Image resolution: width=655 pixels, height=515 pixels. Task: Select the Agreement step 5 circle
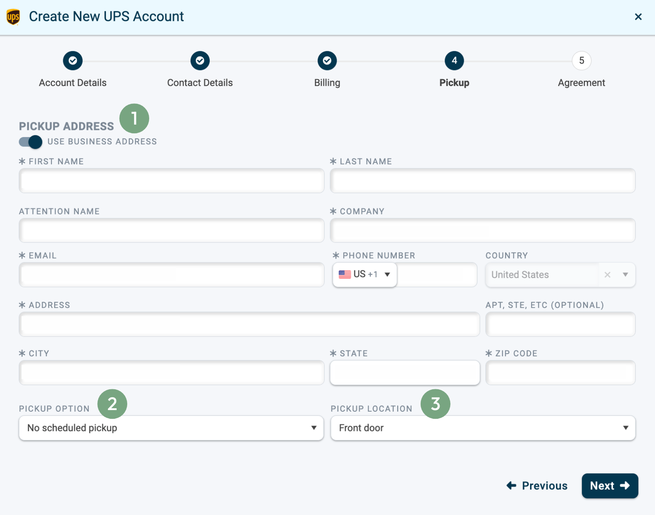pyautogui.click(x=581, y=61)
